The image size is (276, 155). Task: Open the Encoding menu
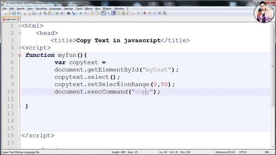41,9
